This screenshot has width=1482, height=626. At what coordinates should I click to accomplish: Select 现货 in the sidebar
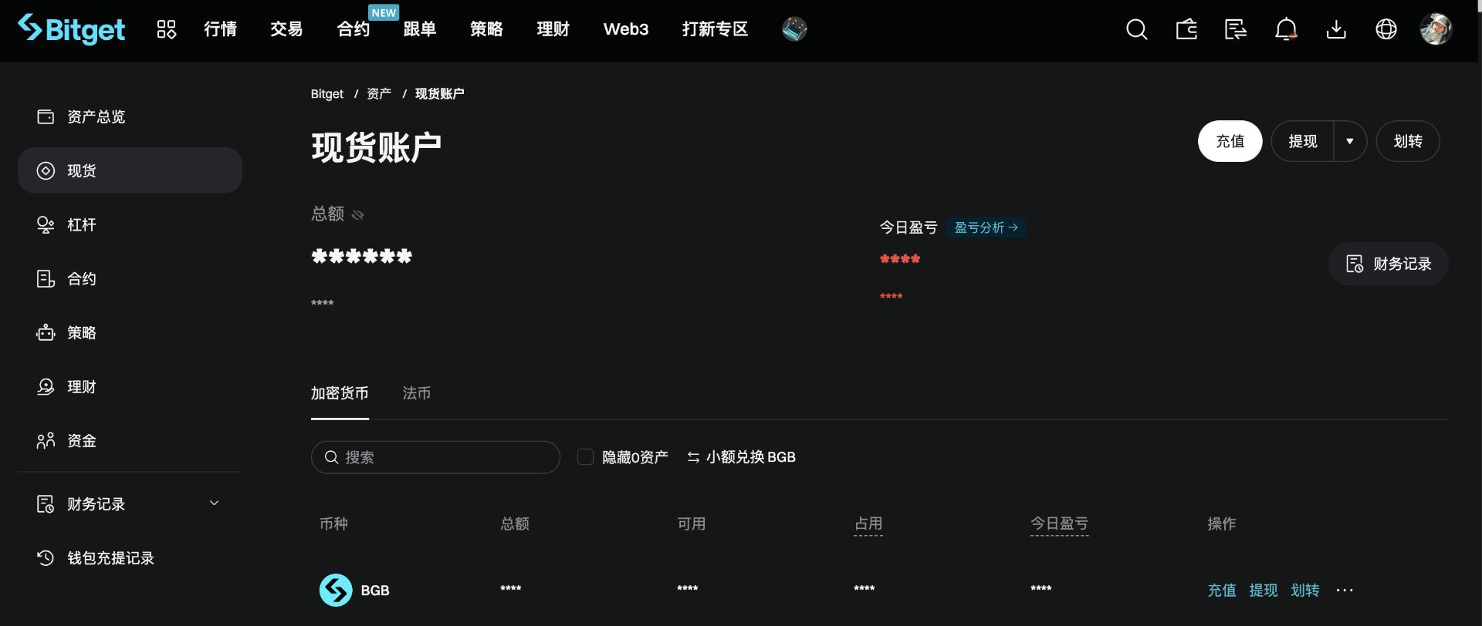click(x=130, y=170)
